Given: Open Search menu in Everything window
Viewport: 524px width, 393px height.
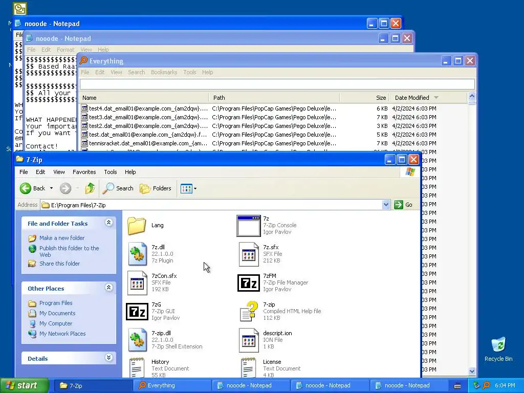Looking at the screenshot, I should [x=136, y=72].
